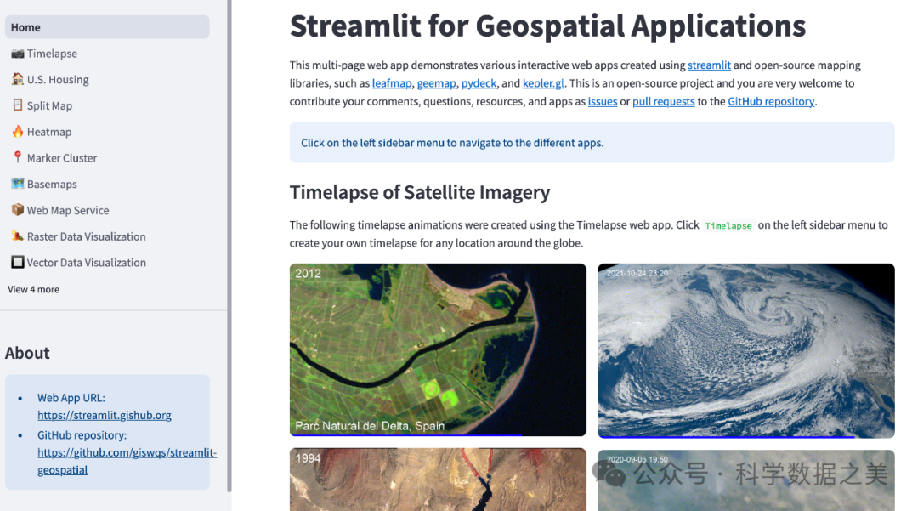Open the streamlit hyperlink in intro text
The width and height of the screenshot is (918, 511).
pyautogui.click(x=709, y=65)
